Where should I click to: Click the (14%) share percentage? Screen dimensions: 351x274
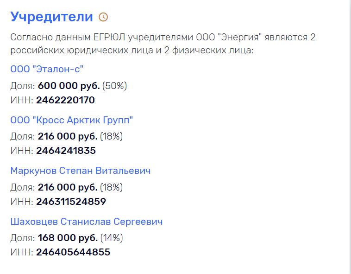click(x=112, y=238)
